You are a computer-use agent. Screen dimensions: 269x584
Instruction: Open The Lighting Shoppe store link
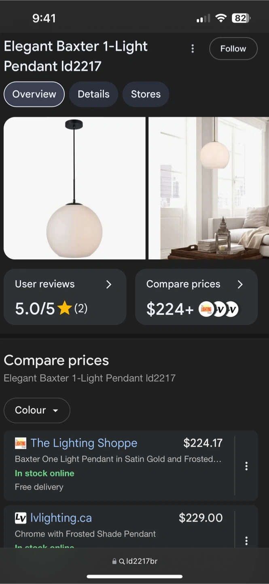84,443
